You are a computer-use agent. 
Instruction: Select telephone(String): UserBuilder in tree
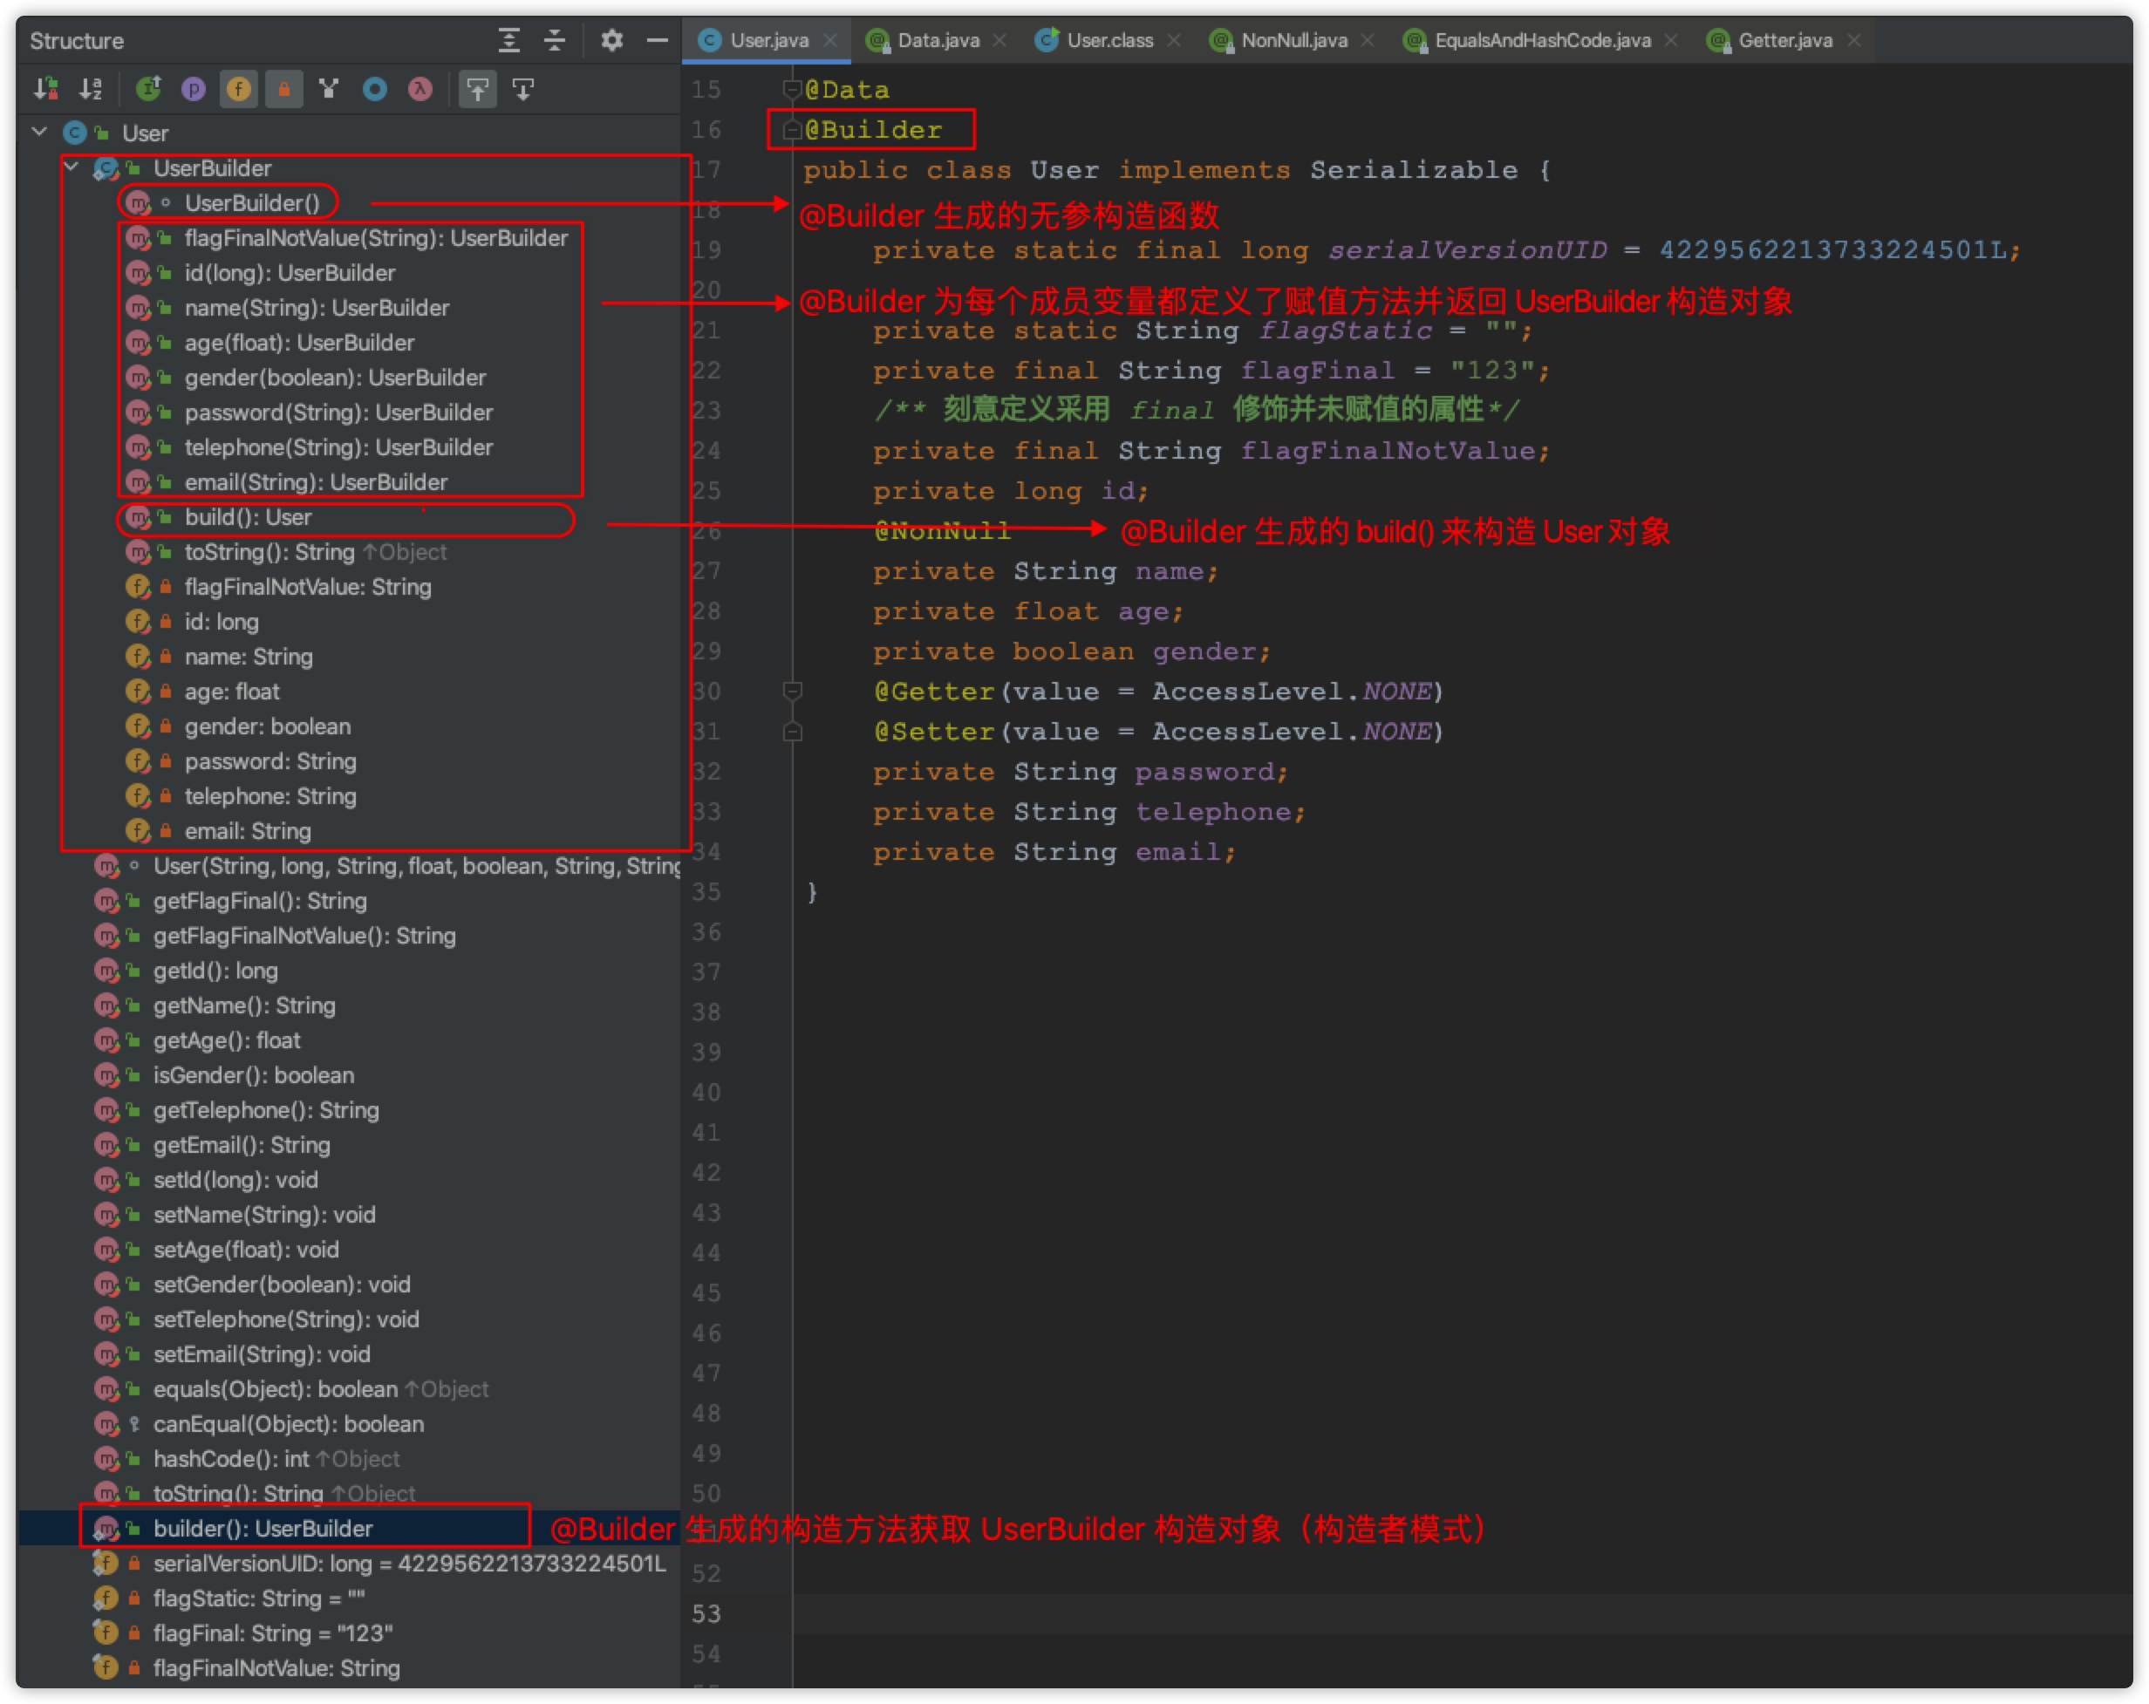coord(339,447)
